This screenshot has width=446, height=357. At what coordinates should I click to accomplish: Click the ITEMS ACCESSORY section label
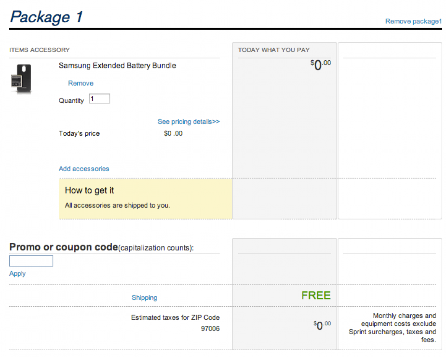[x=39, y=50]
